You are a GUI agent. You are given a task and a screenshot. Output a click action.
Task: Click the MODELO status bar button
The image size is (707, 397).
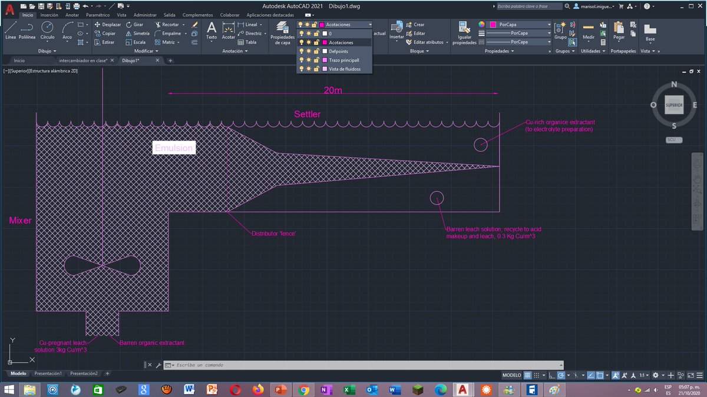tap(511, 375)
